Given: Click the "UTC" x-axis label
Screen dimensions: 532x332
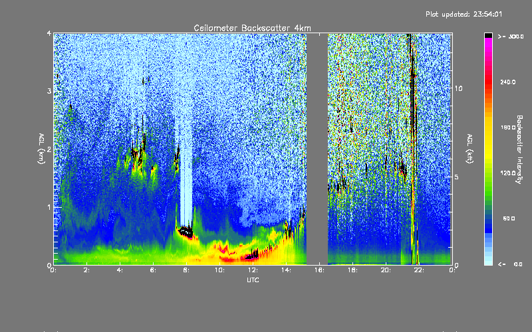Looking at the screenshot, I should [x=253, y=280].
